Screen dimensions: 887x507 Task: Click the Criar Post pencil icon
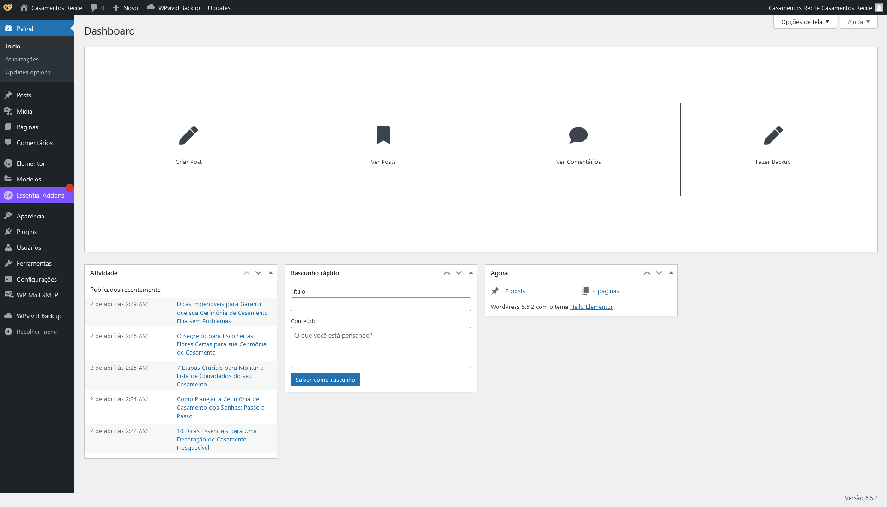pyautogui.click(x=188, y=135)
